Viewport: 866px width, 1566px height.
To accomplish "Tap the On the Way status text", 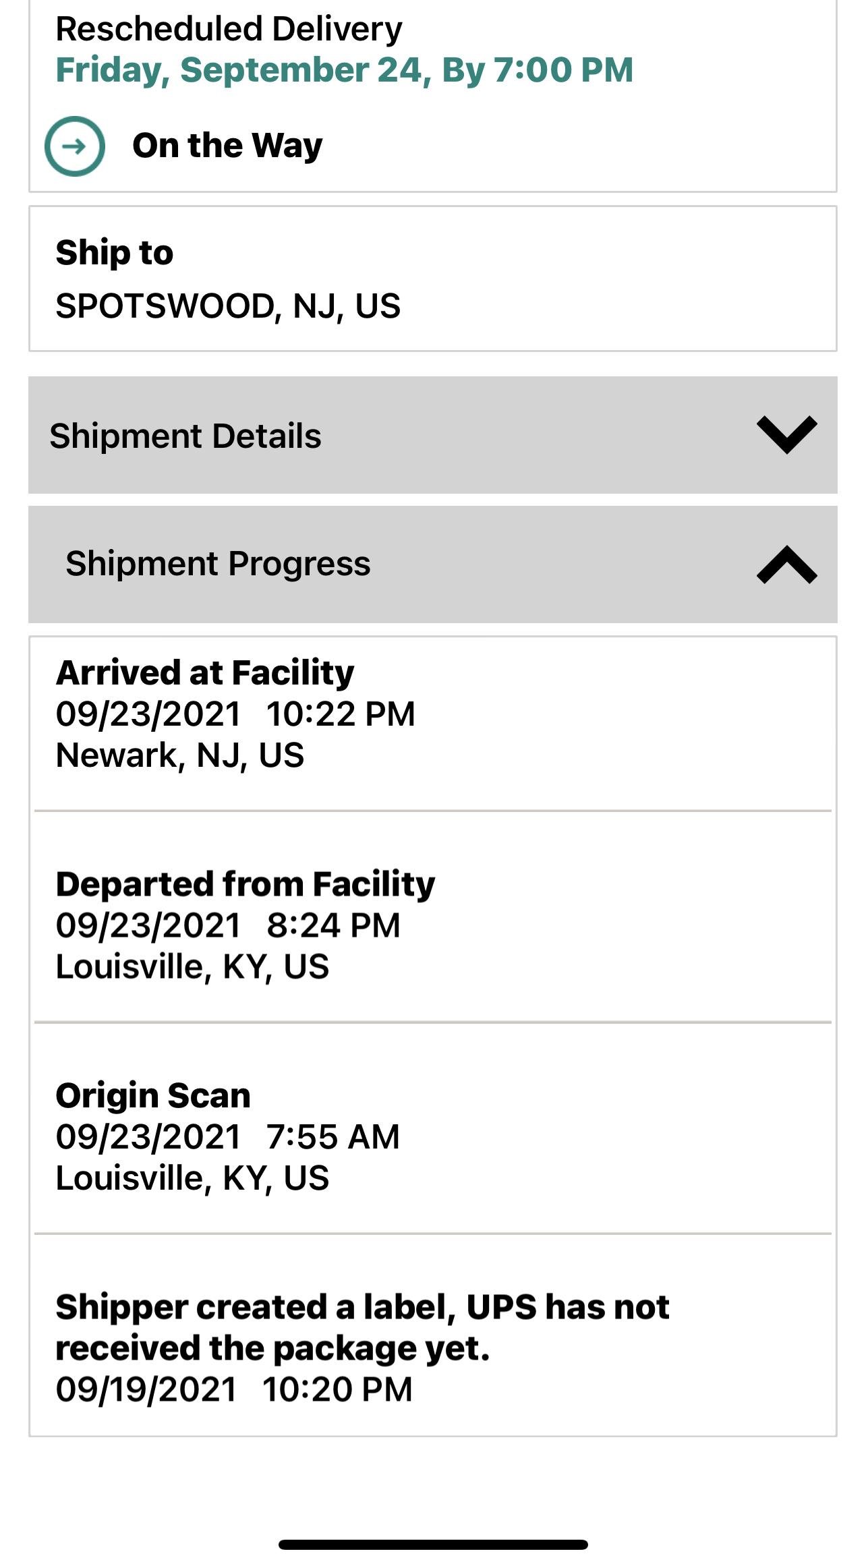I will (227, 146).
